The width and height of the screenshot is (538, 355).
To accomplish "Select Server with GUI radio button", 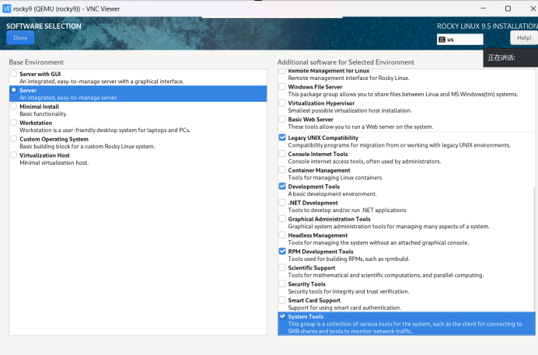I will pos(14,74).
